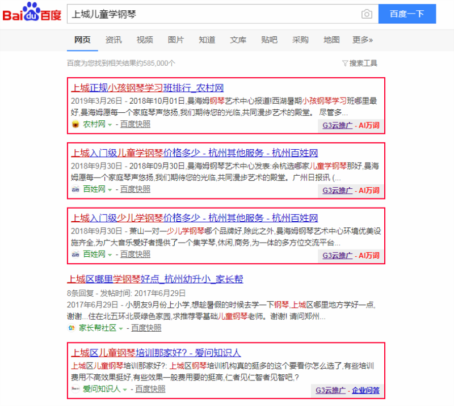The image size is (454, 406).
Task: Click 企业问答 link in 爱问知识人 result
Action: coord(365,391)
